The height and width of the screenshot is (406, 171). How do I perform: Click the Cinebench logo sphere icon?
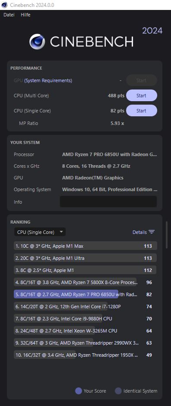pyautogui.click(x=37, y=42)
